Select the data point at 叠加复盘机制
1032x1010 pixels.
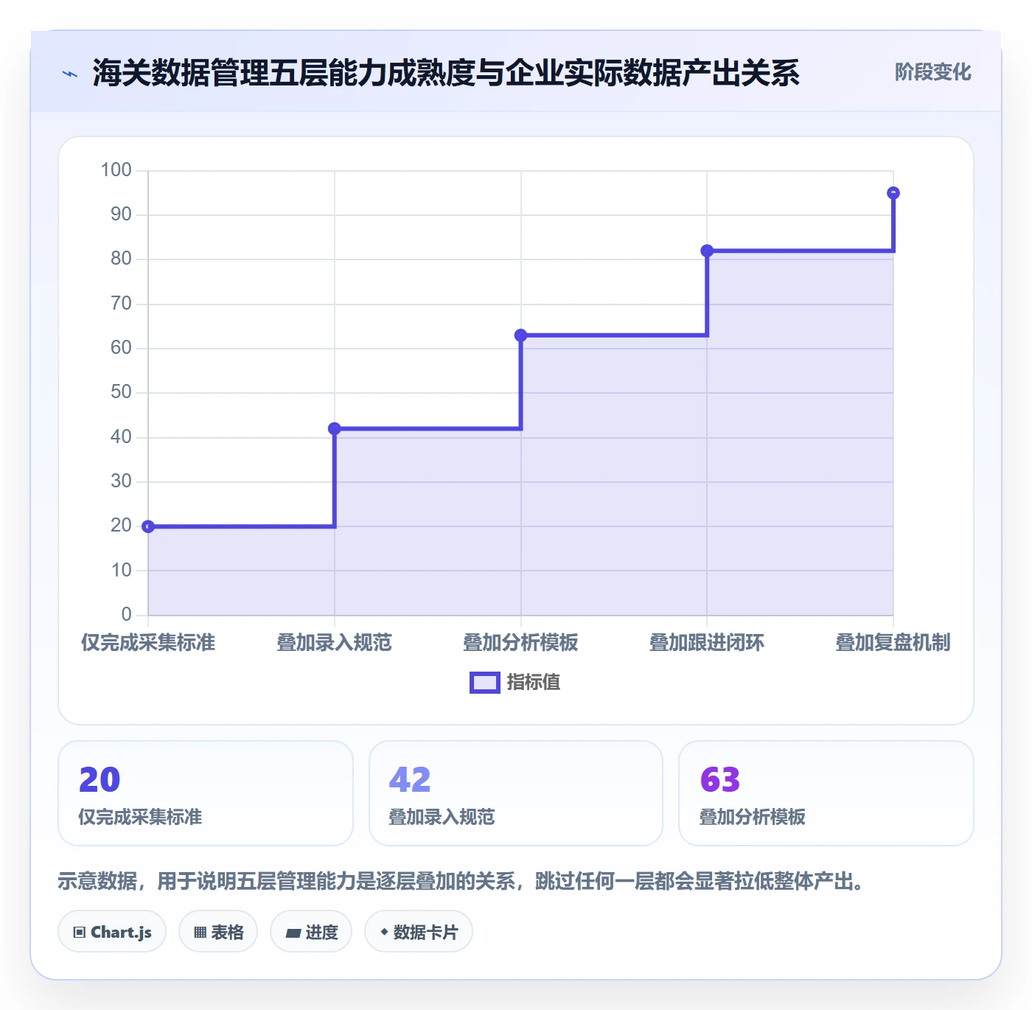893,193
